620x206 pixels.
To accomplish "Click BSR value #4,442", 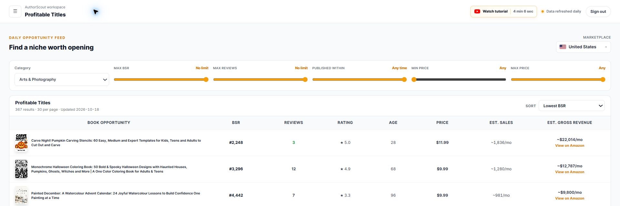I will (x=236, y=195).
